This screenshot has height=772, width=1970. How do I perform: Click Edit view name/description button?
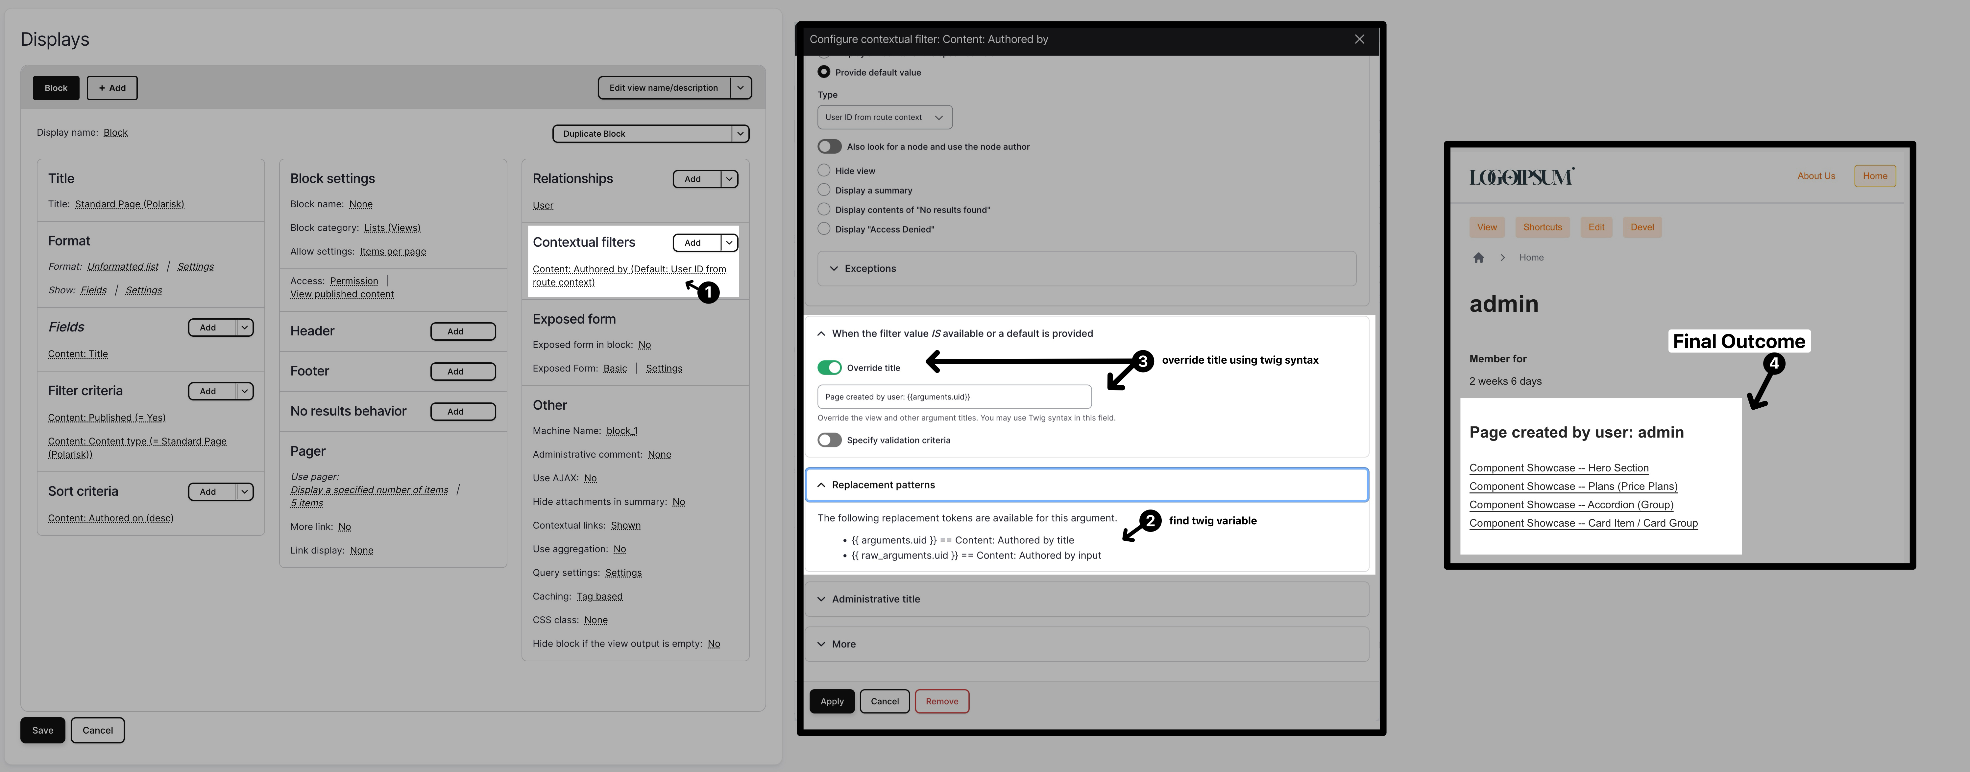(x=664, y=88)
